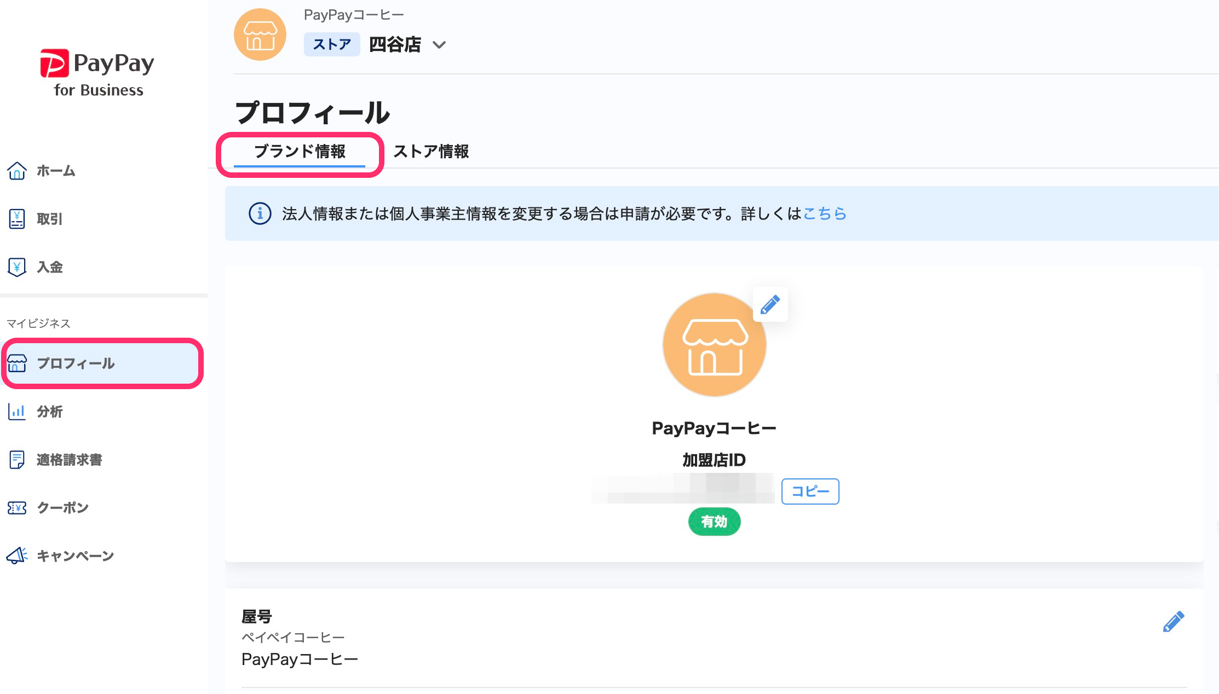Click the large orange brand logo image
The width and height of the screenshot is (1219, 694).
tap(714, 345)
